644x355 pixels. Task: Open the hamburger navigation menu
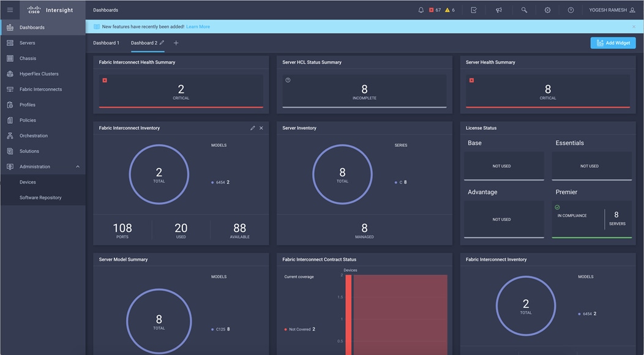coord(10,10)
